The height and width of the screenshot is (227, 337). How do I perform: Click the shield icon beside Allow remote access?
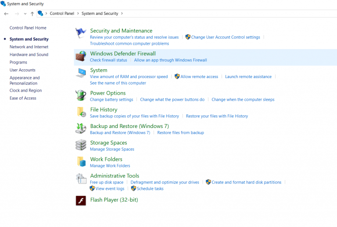point(177,76)
